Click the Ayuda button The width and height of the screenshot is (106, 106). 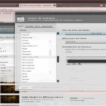[x=24, y=88]
